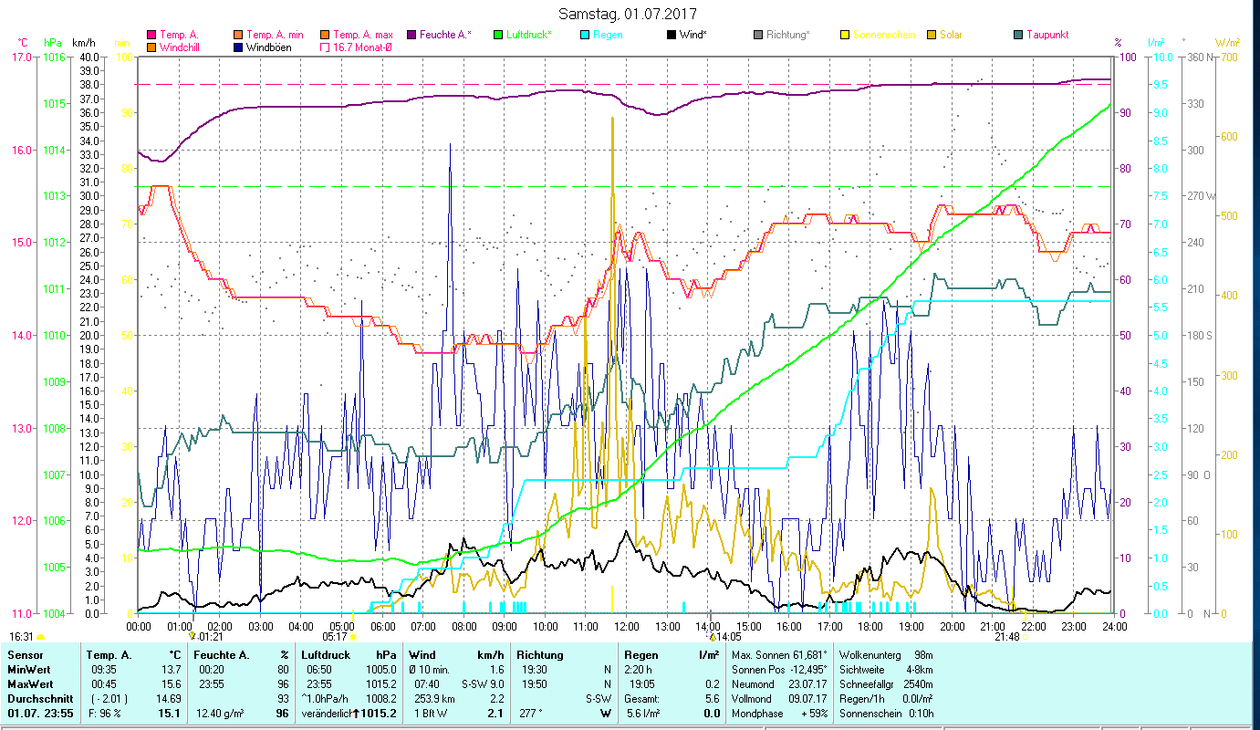
Task: Click the cyan Regen legend color square
Action: point(584,35)
